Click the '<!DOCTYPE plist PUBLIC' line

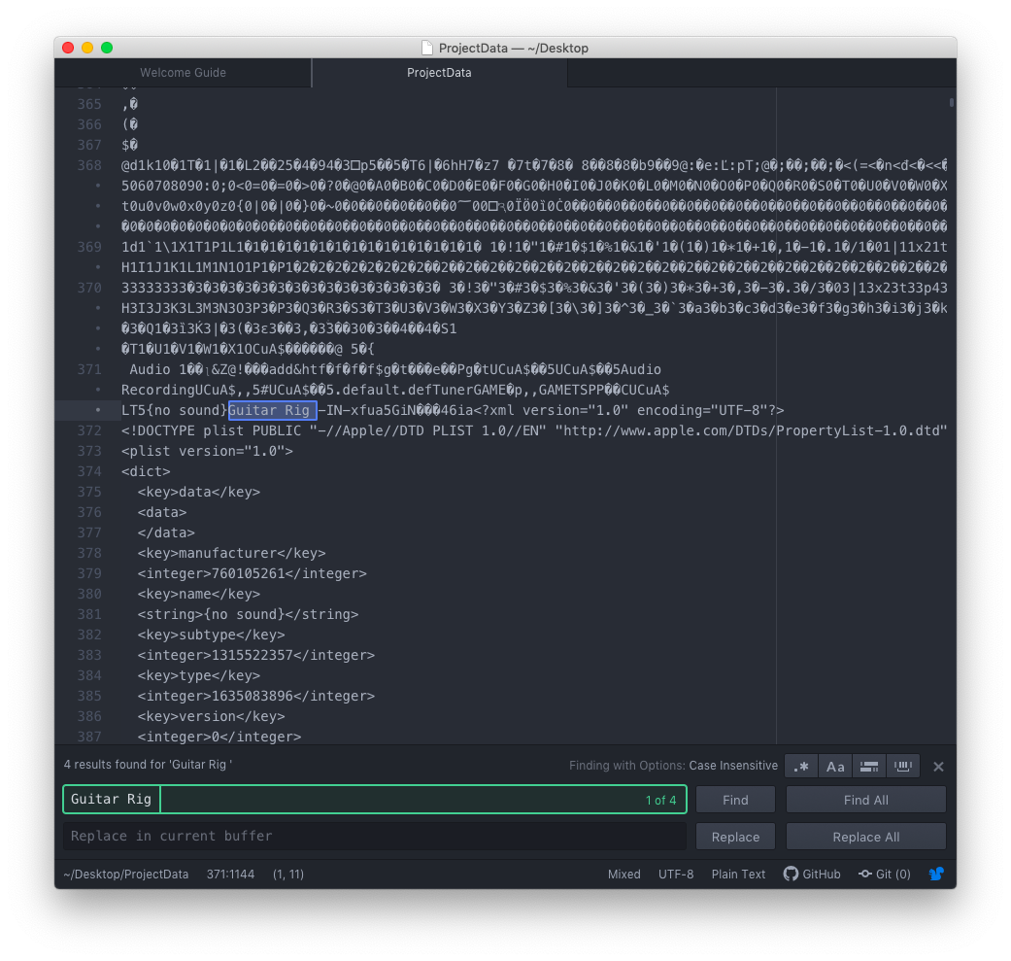534,430
